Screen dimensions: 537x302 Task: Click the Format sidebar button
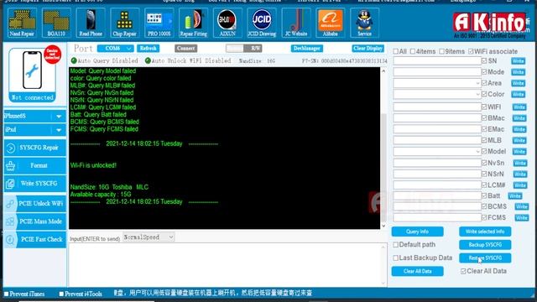pos(35,166)
